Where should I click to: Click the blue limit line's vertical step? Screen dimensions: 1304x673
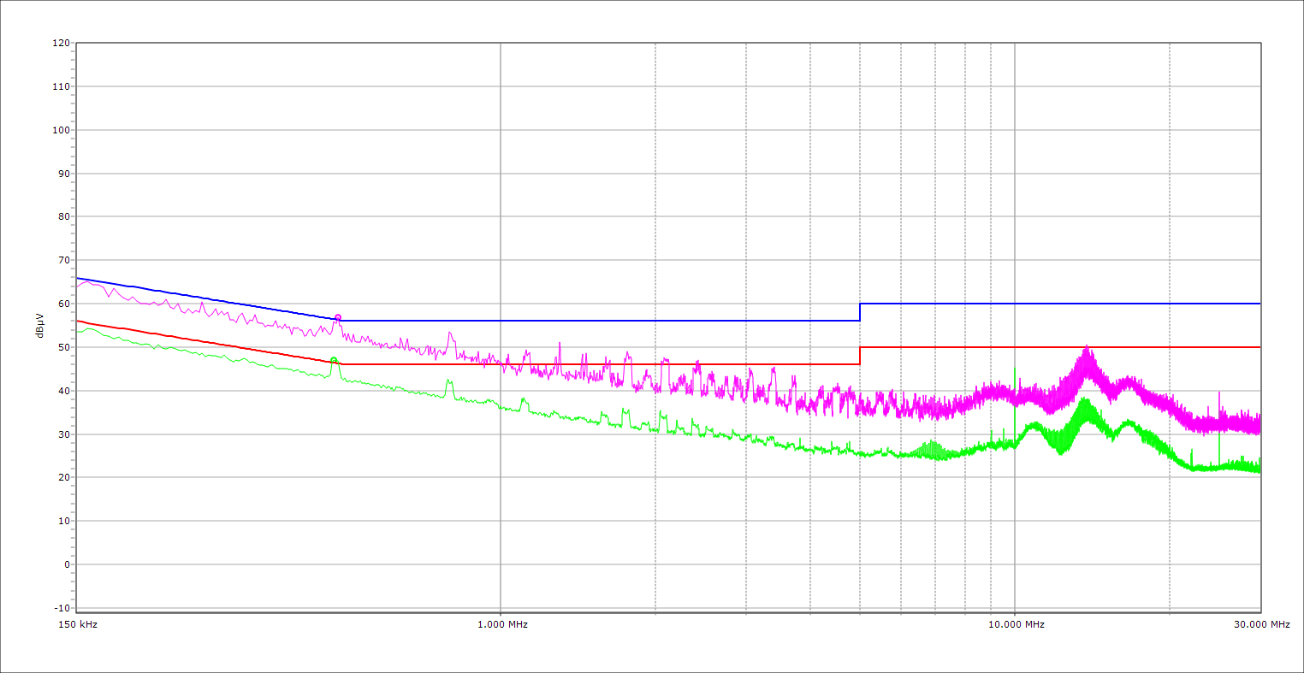click(x=860, y=312)
